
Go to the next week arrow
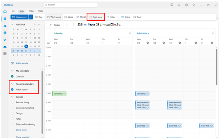coord(73,25)
